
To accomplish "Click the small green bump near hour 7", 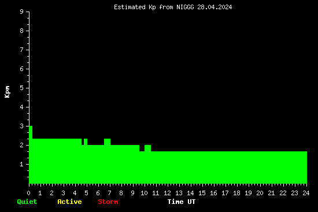I will point(107,142).
